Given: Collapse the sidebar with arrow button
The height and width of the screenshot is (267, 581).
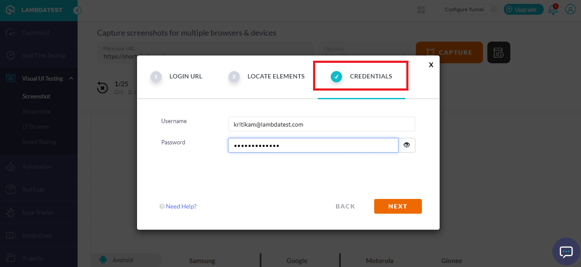Looking at the screenshot, I should 78,10.
